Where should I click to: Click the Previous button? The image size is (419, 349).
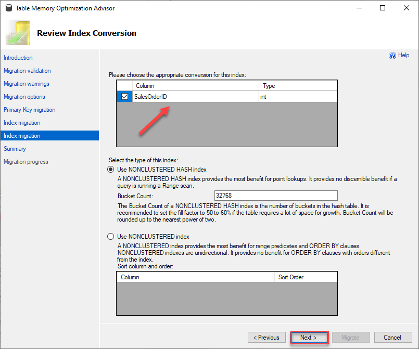pos(266,338)
